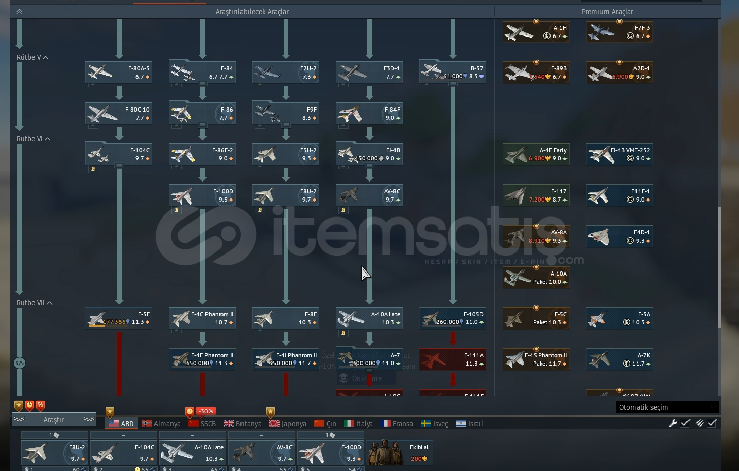The width and height of the screenshot is (739, 471).
Task: Toggle the auto-repair checkbox beside the wrench
Action: pyautogui.click(x=685, y=423)
